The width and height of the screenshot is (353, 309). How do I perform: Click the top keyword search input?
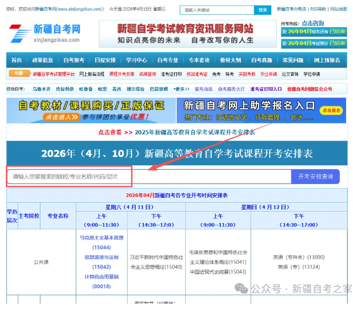pos(217,10)
